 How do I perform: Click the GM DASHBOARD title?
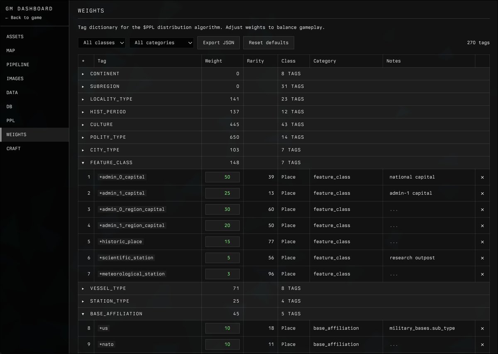29,9
